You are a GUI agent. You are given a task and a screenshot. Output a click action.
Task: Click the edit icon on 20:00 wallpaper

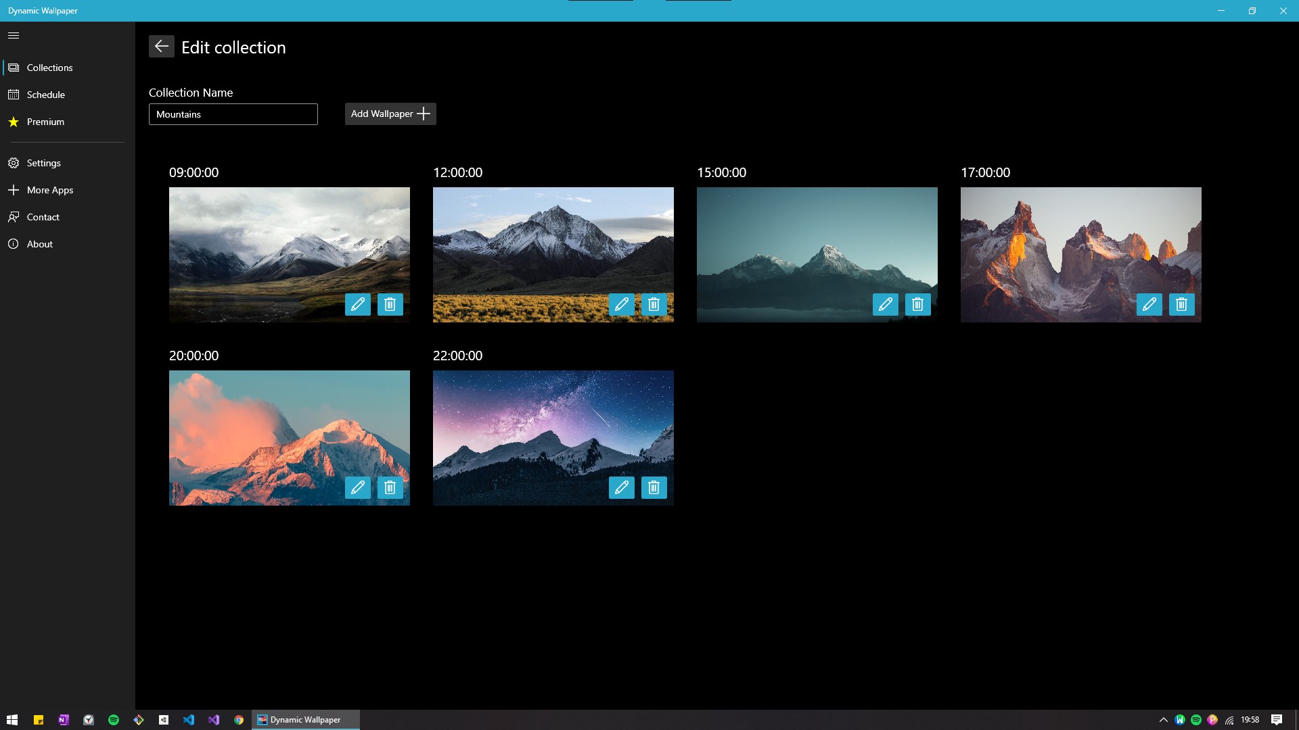tap(358, 487)
